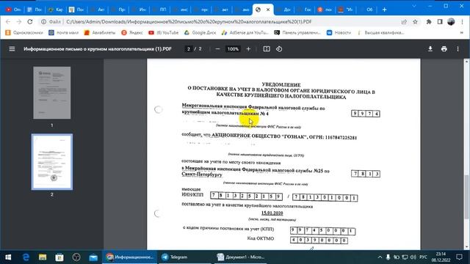
Task: Click the Chrome Информационное taskbar button
Action: click(x=130, y=257)
